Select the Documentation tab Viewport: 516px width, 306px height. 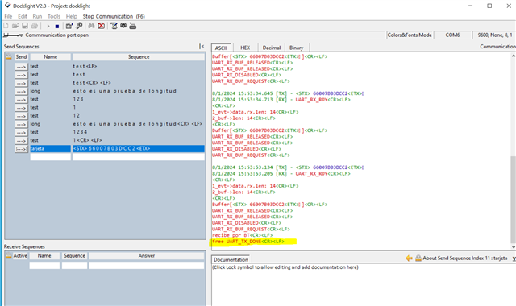[x=231, y=259]
